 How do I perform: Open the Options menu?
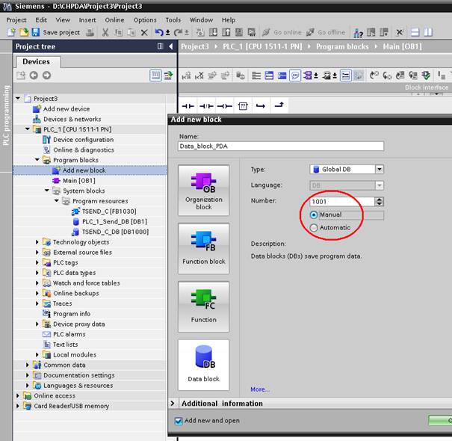pyautogui.click(x=145, y=20)
